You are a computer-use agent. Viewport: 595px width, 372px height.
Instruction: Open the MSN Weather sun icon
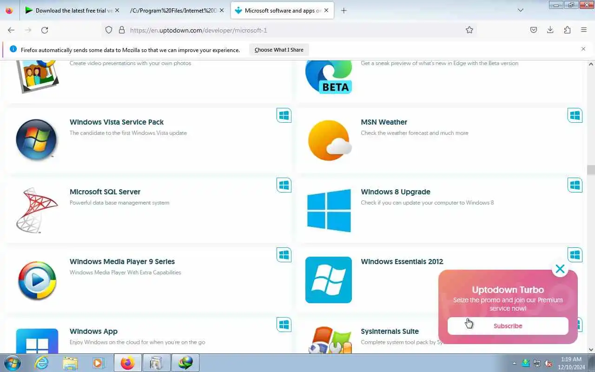click(330, 140)
